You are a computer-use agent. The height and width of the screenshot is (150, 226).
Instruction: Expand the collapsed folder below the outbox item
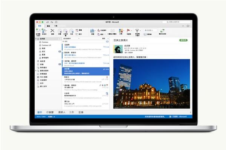(36, 70)
